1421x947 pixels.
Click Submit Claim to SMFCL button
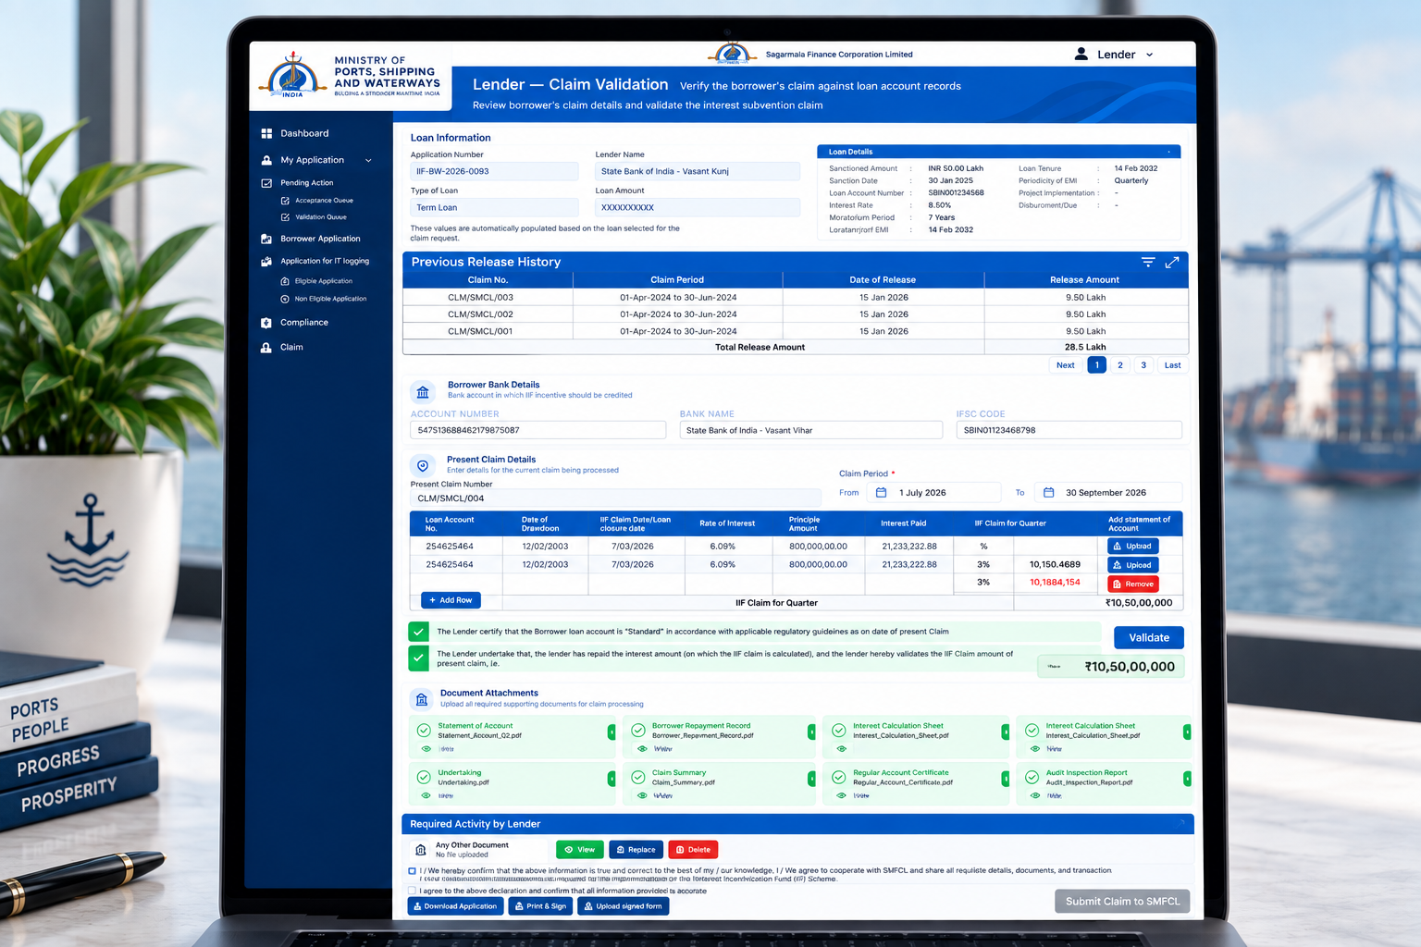pos(1122,902)
